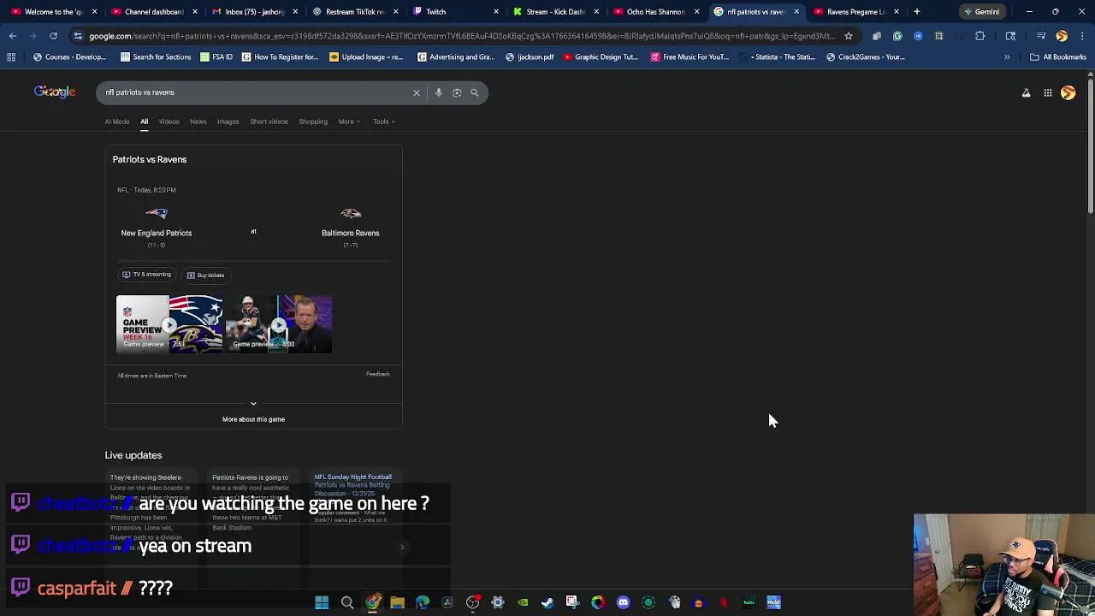This screenshot has height=616, width=1095.
Task: Click the Chrome address bar URL
Action: [462, 36]
